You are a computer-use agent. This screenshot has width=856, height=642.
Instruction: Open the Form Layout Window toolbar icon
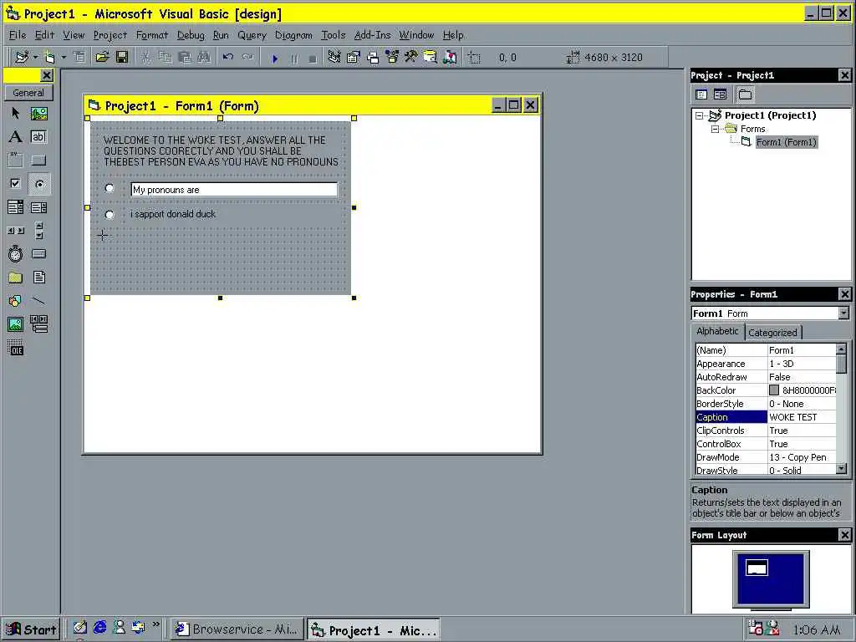point(373,58)
